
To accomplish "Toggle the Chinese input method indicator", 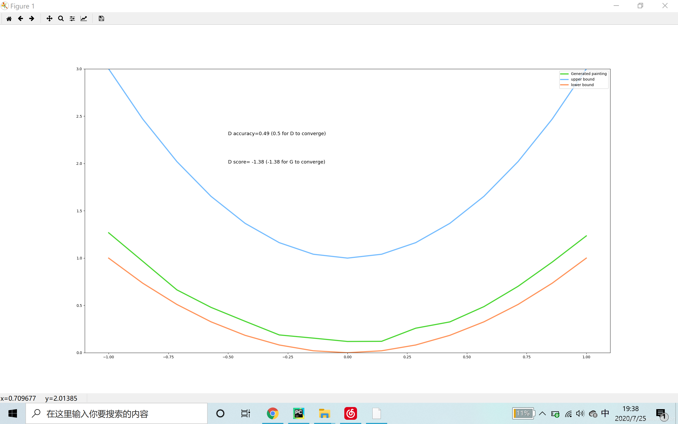I will tap(605, 413).
